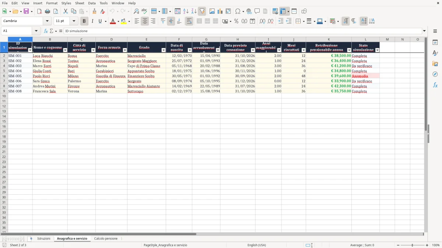
Task: Open sidebar Properties panel icon
Action: click(435, 42)
